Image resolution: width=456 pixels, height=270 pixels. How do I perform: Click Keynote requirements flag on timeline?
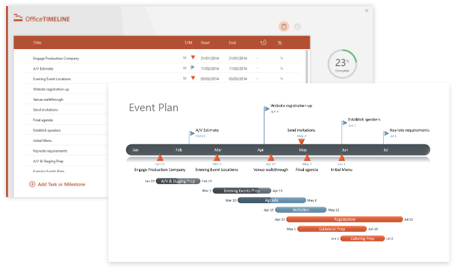(386, 134)
